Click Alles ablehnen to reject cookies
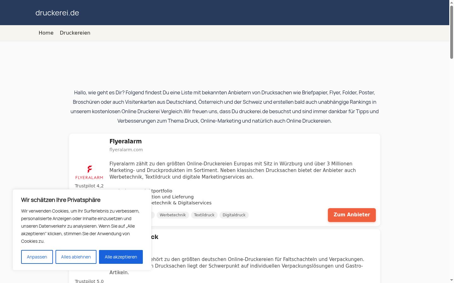The height and width of the screenshot is (283, 454). pyautogui.click(x=76, y=257)
